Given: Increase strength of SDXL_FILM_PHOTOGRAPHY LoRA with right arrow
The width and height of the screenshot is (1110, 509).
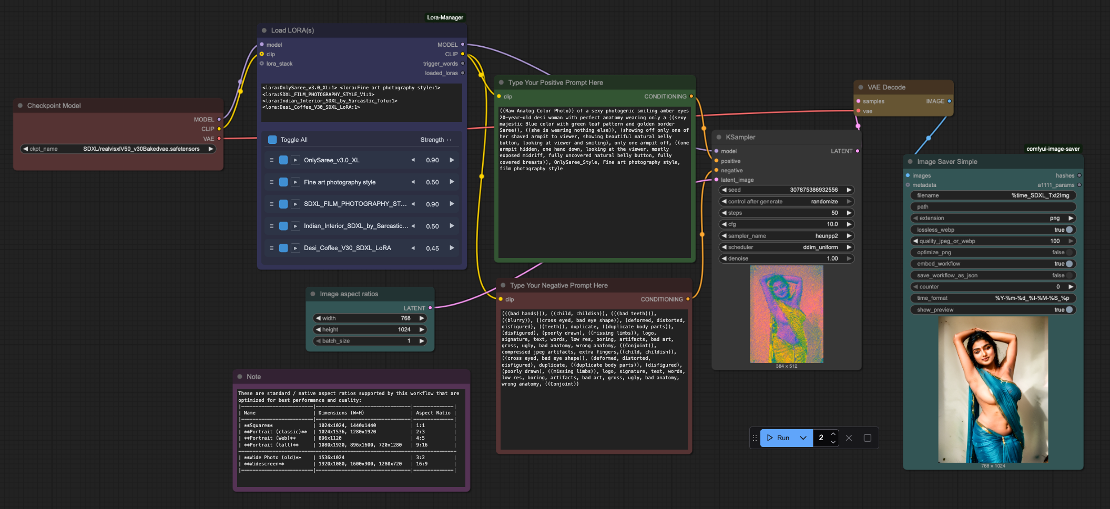Looking at the screenshot, I should pyautogui.click(x=452, y=204).
